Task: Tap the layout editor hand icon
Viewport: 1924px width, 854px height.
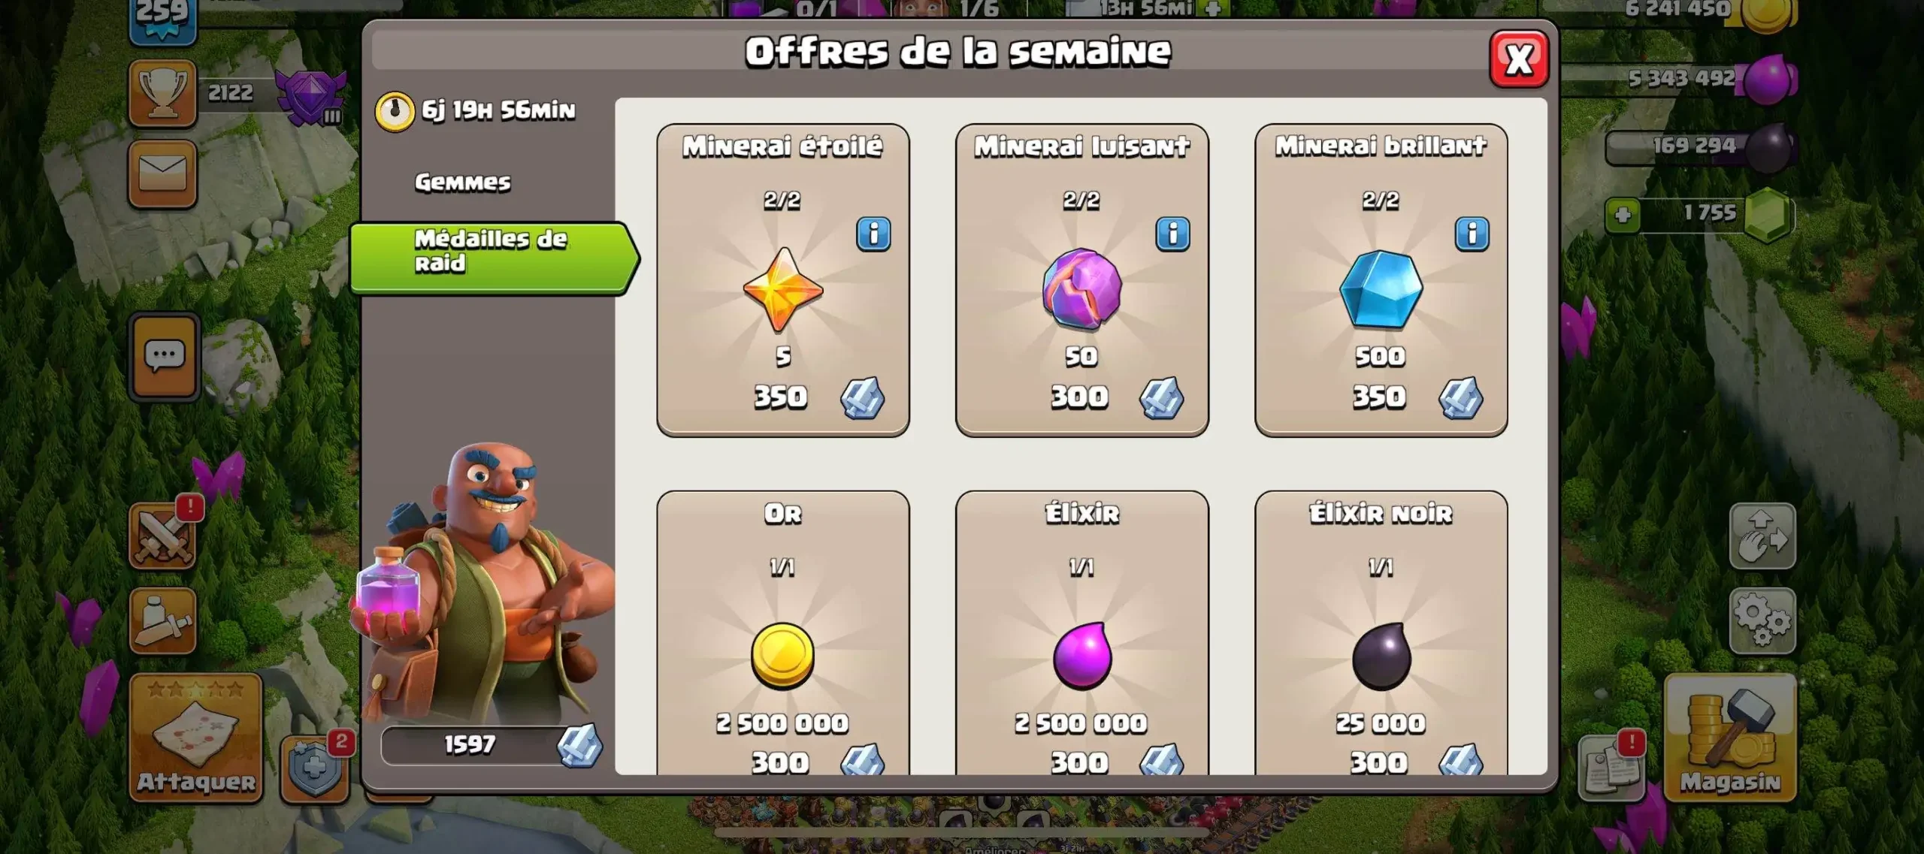Action: click(1762, 536)
